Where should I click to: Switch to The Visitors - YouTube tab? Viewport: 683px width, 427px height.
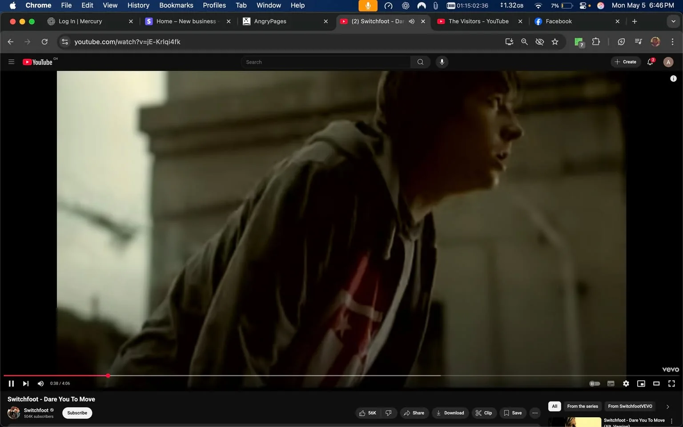click(480, 21)
